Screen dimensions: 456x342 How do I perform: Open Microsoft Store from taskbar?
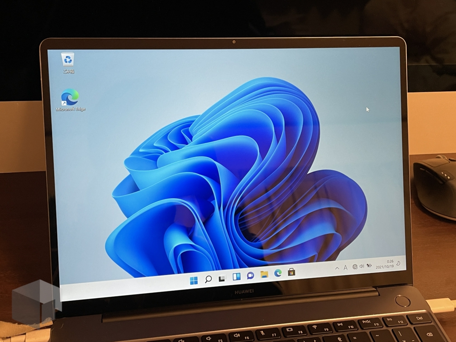pos(291,272)
